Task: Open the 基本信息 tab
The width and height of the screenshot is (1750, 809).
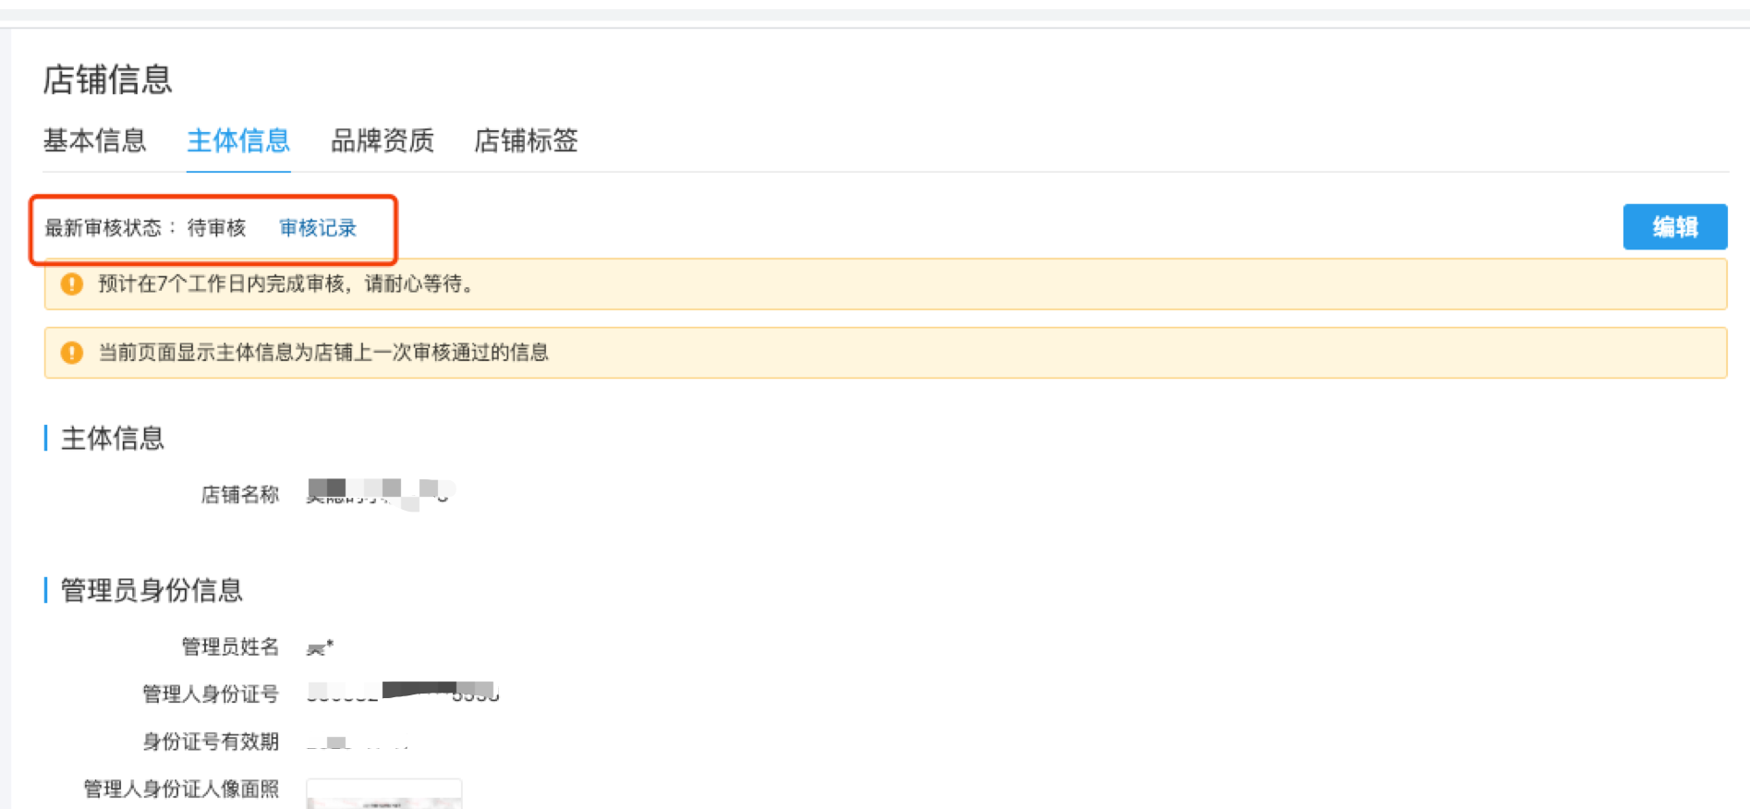Action: pyautogui.click(x=94, y=140)
